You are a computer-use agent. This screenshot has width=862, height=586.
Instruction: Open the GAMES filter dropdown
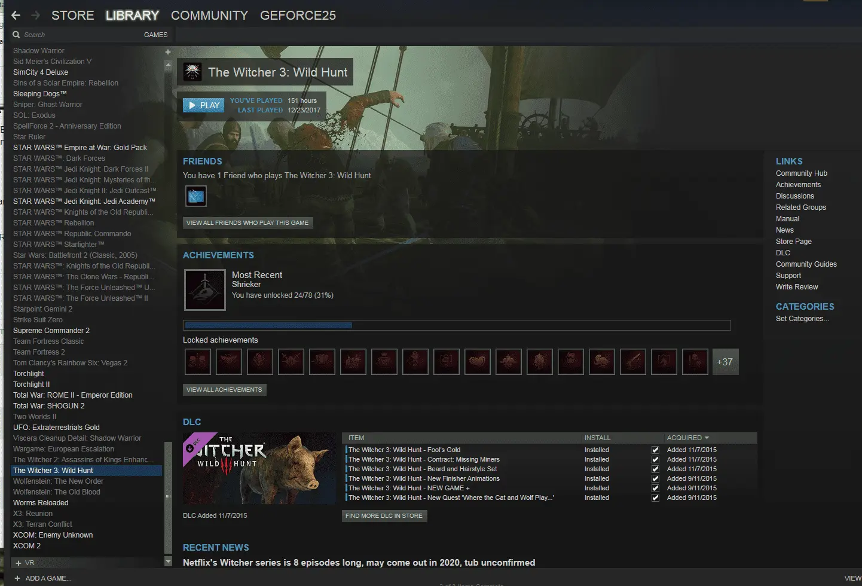coord(155,35)
